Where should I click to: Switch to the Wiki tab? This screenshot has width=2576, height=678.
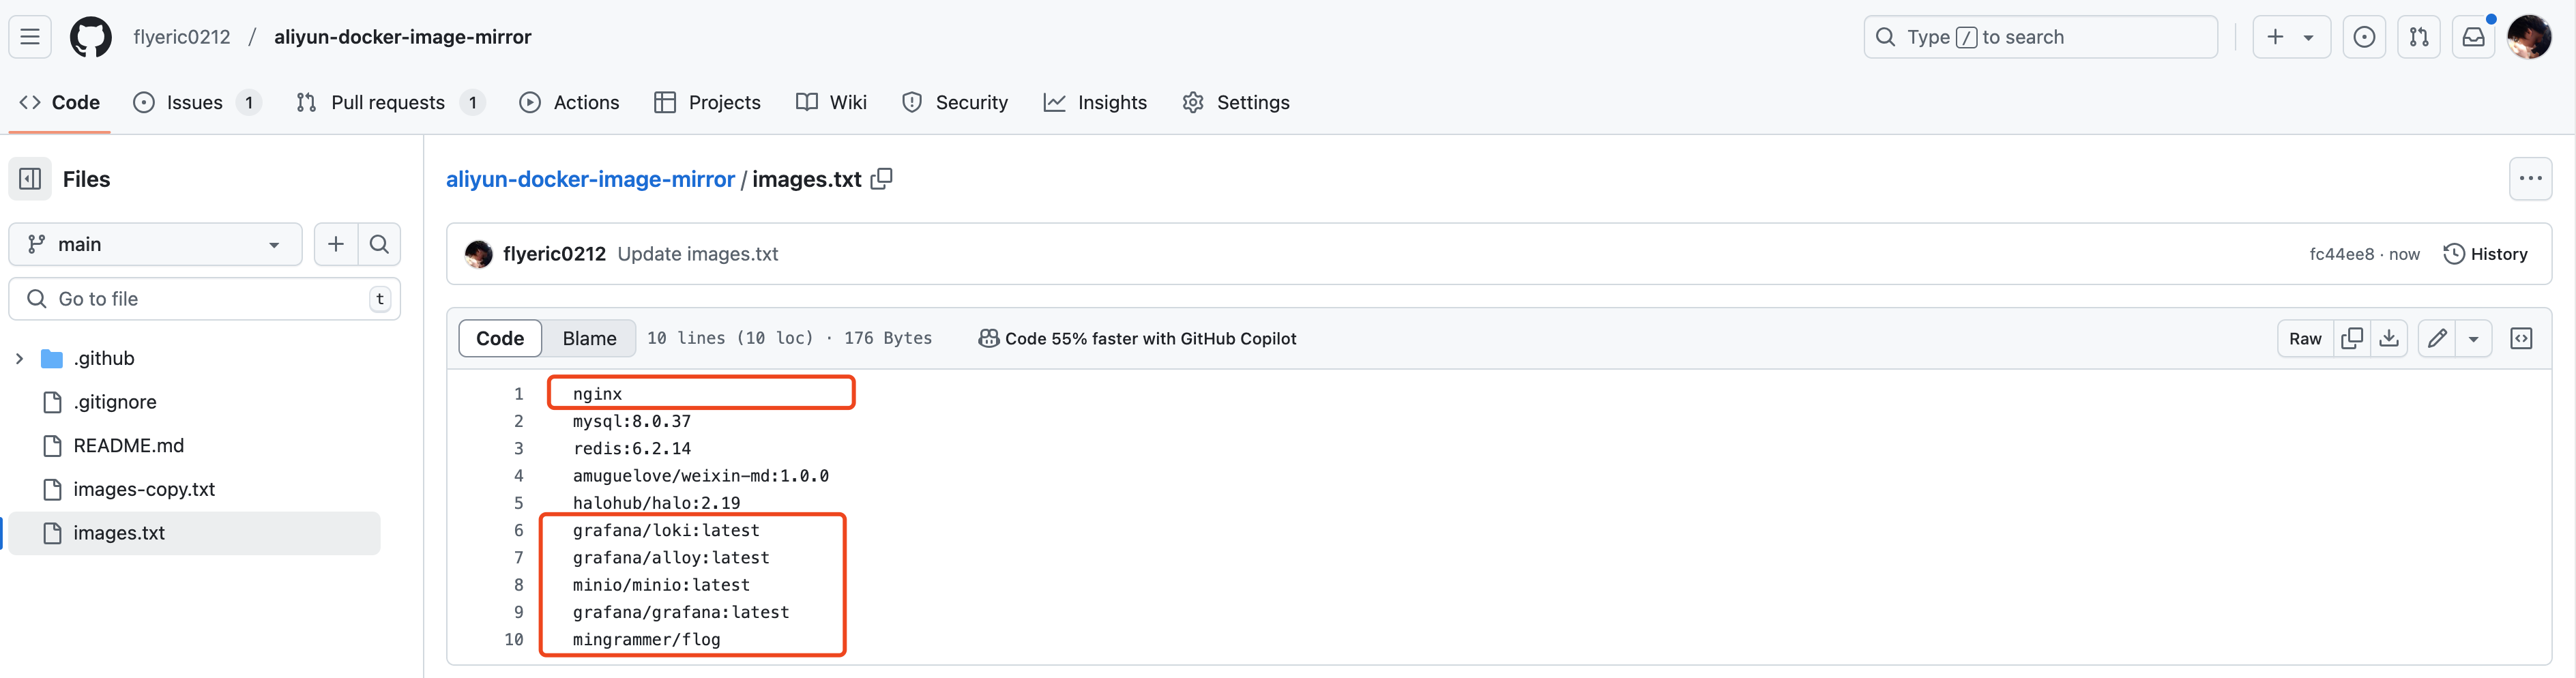[x=832, y=102]
